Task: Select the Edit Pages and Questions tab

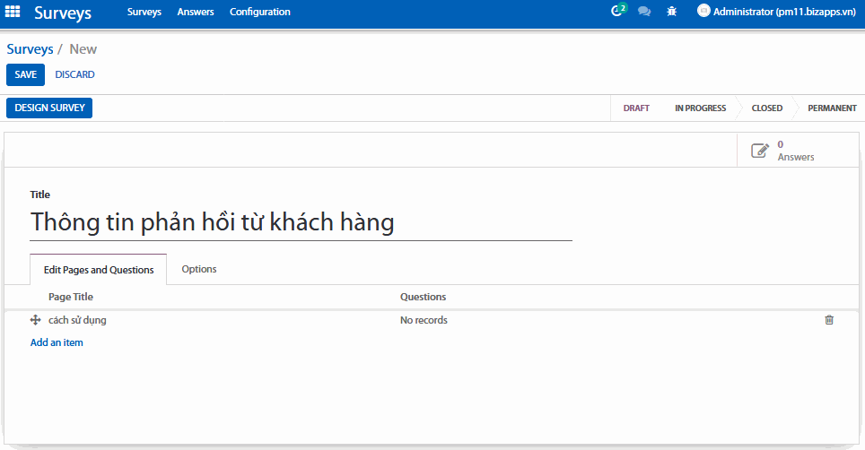Action: point(99,270)
